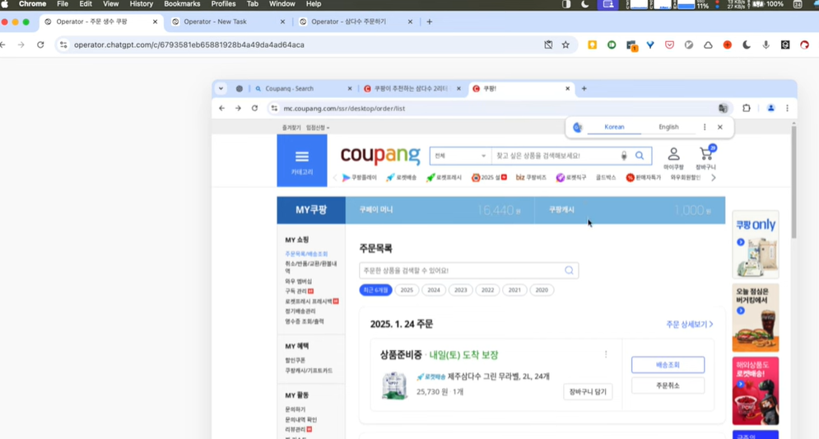Open the three-dot menu on the order item
This screenshot has height=439, width=819.
coord(606,355)
